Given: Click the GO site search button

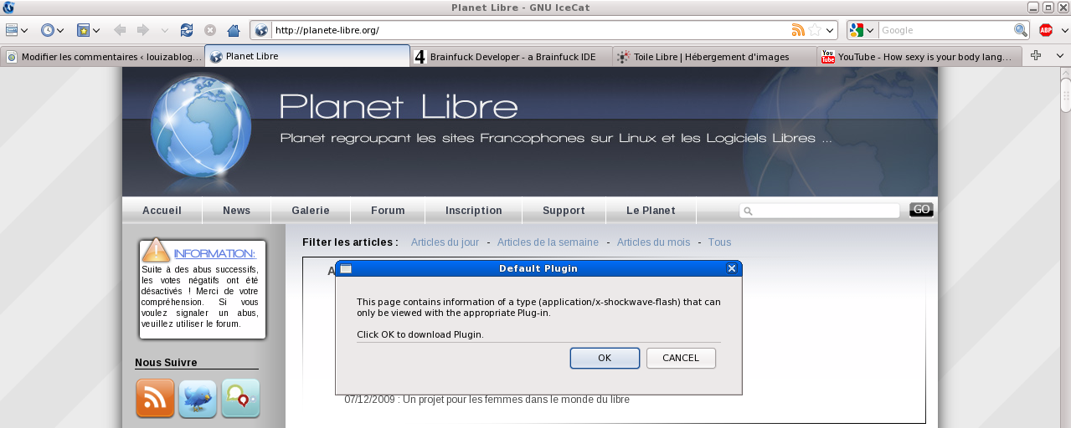Looking at the screenshot, I should pyautogui.click(x=921, y=210).
